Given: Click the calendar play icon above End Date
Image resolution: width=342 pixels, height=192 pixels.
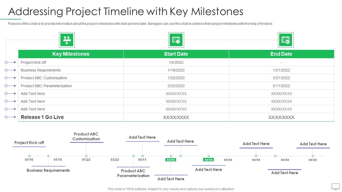Looking at the screenshot, I should pyautogui.click(x=286, y=40).
